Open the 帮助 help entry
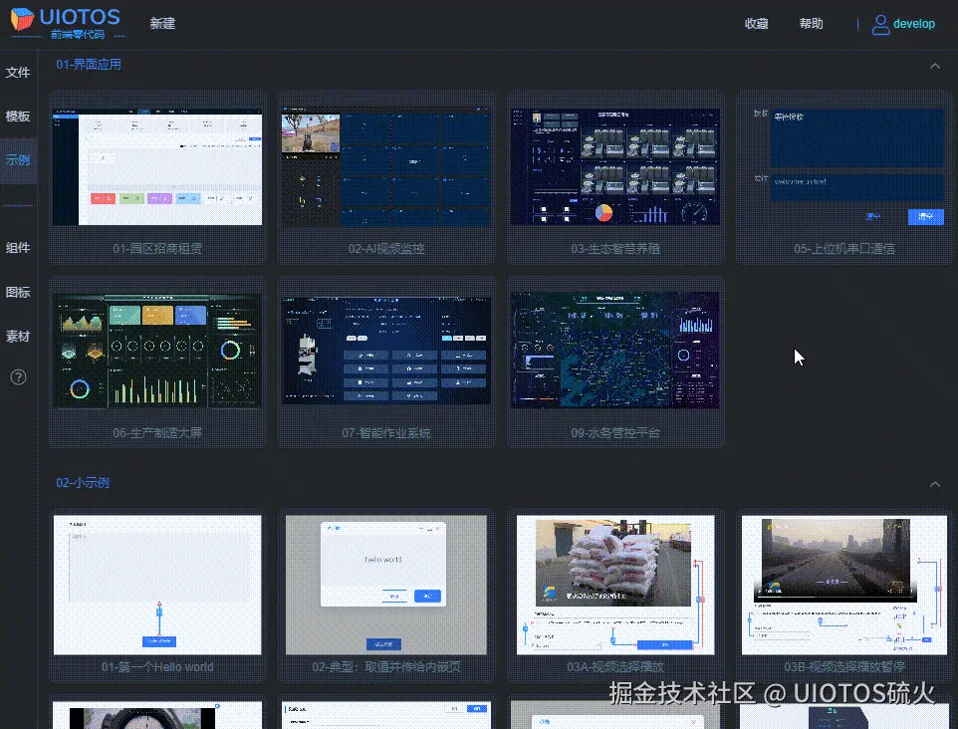 coord(812,24)
